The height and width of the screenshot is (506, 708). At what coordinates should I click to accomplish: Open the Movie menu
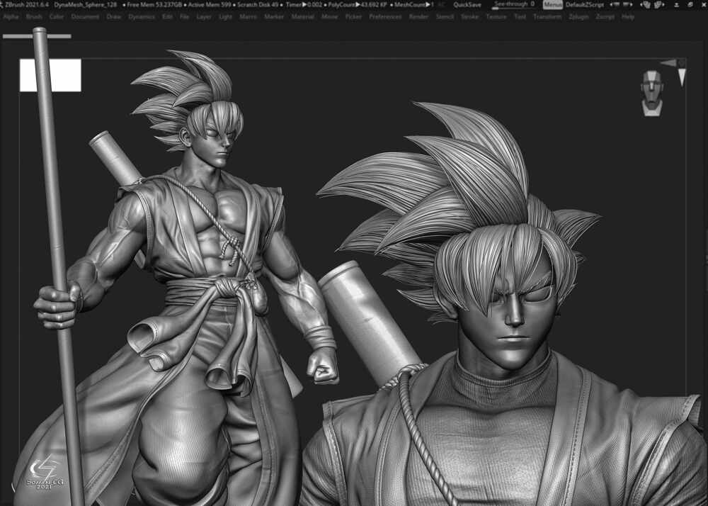pyautogui.click(x=330, y=17)
